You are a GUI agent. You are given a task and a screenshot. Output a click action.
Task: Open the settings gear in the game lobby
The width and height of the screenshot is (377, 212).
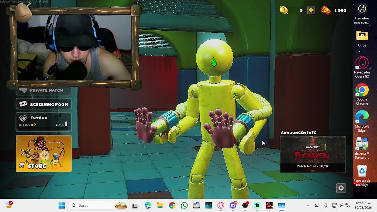tap(341, 188)
